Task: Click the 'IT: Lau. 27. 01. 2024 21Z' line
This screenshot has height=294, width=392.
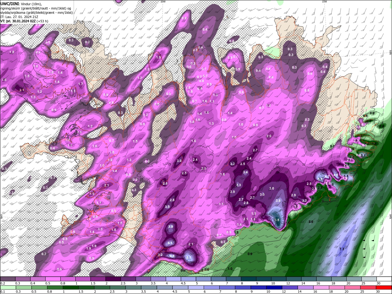Action: pos(19,17)
